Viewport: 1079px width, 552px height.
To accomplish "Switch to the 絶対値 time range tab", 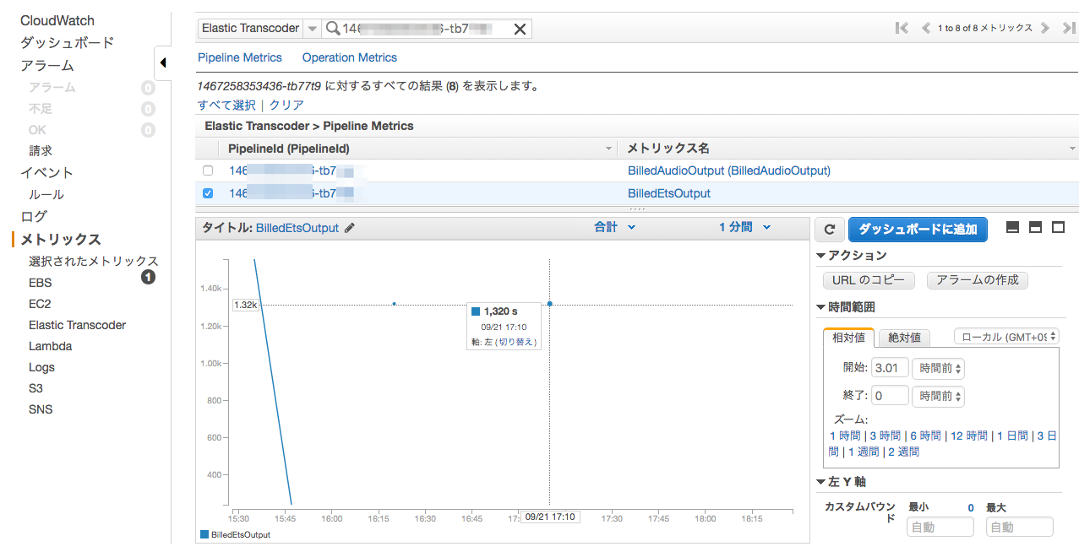I will pyautogui.click(x=903, y=337).
